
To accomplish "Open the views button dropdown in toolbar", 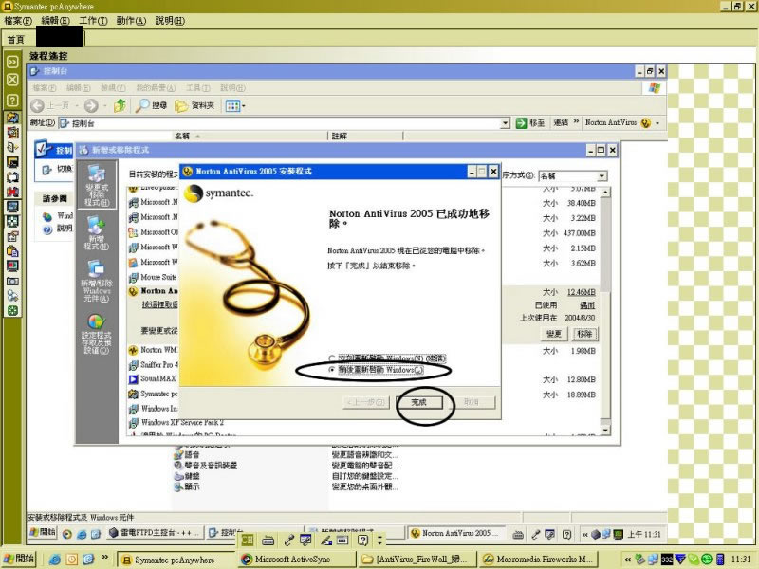I will pos(244,106).
